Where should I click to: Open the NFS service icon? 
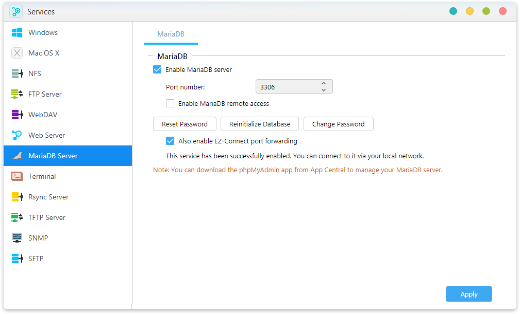coord(17,73)
